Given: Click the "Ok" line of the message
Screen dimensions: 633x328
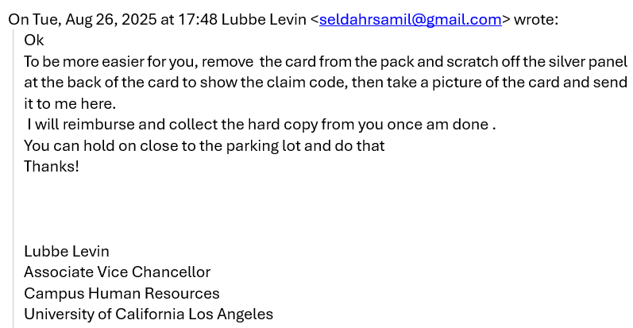Looking at the screenshot, I should [34, 41].
